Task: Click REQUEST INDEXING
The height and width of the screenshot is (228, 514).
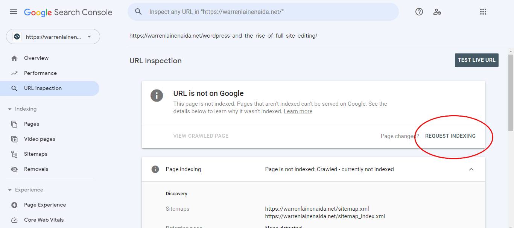Action: coord(450,136)
